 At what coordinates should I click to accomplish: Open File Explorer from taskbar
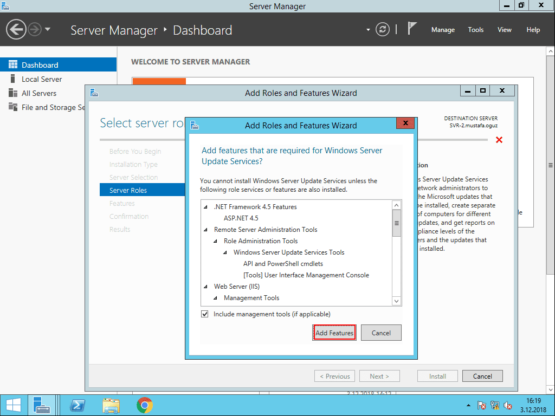(x=111, y=405)
